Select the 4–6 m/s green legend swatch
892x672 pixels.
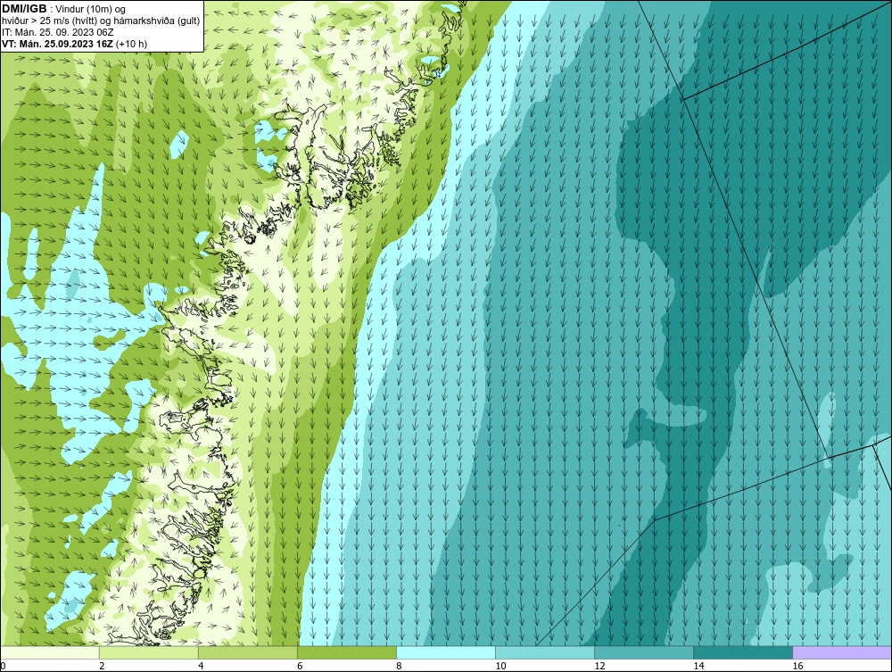click(248, 652)
